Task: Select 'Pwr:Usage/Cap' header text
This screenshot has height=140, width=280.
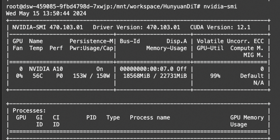Action: click(x=92, y=48)
